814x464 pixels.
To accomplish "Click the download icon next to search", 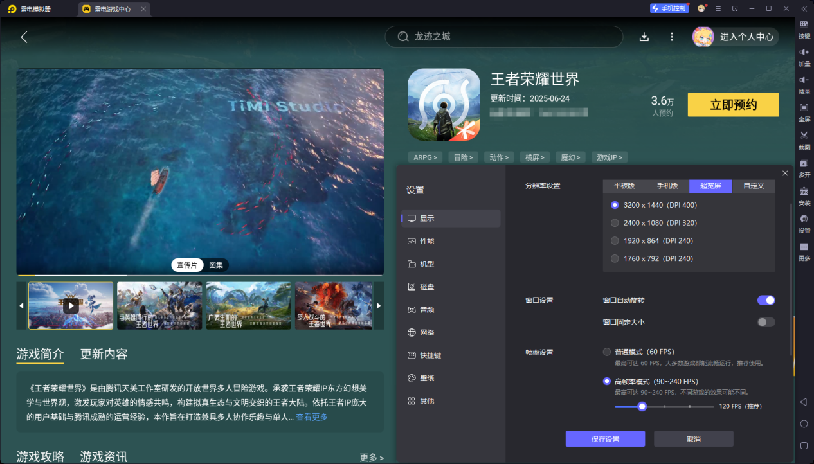I will [x=644, y=37].
